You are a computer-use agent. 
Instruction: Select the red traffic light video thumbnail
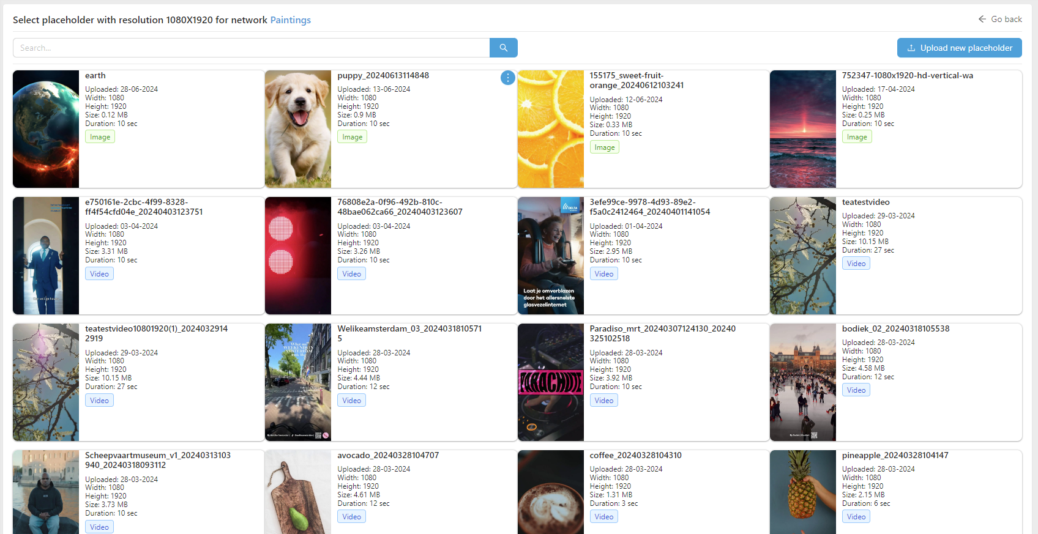298,256
